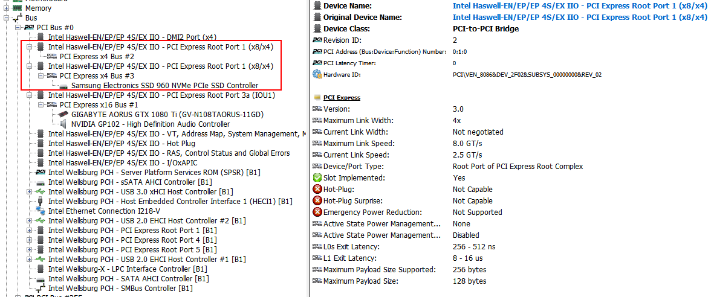Select the Memory tree item
The height and width of the screenshot is (297, 714).
(x=38, y=8)
